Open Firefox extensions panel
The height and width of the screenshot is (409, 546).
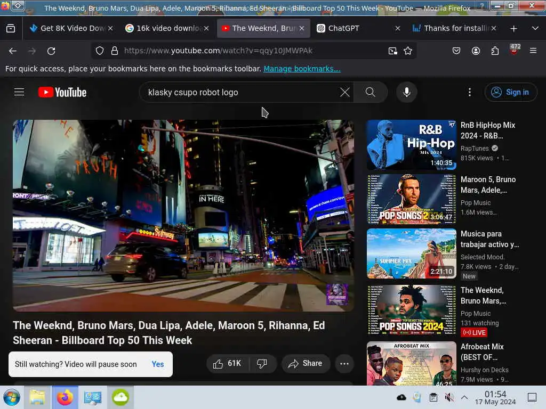pos(495,51)
